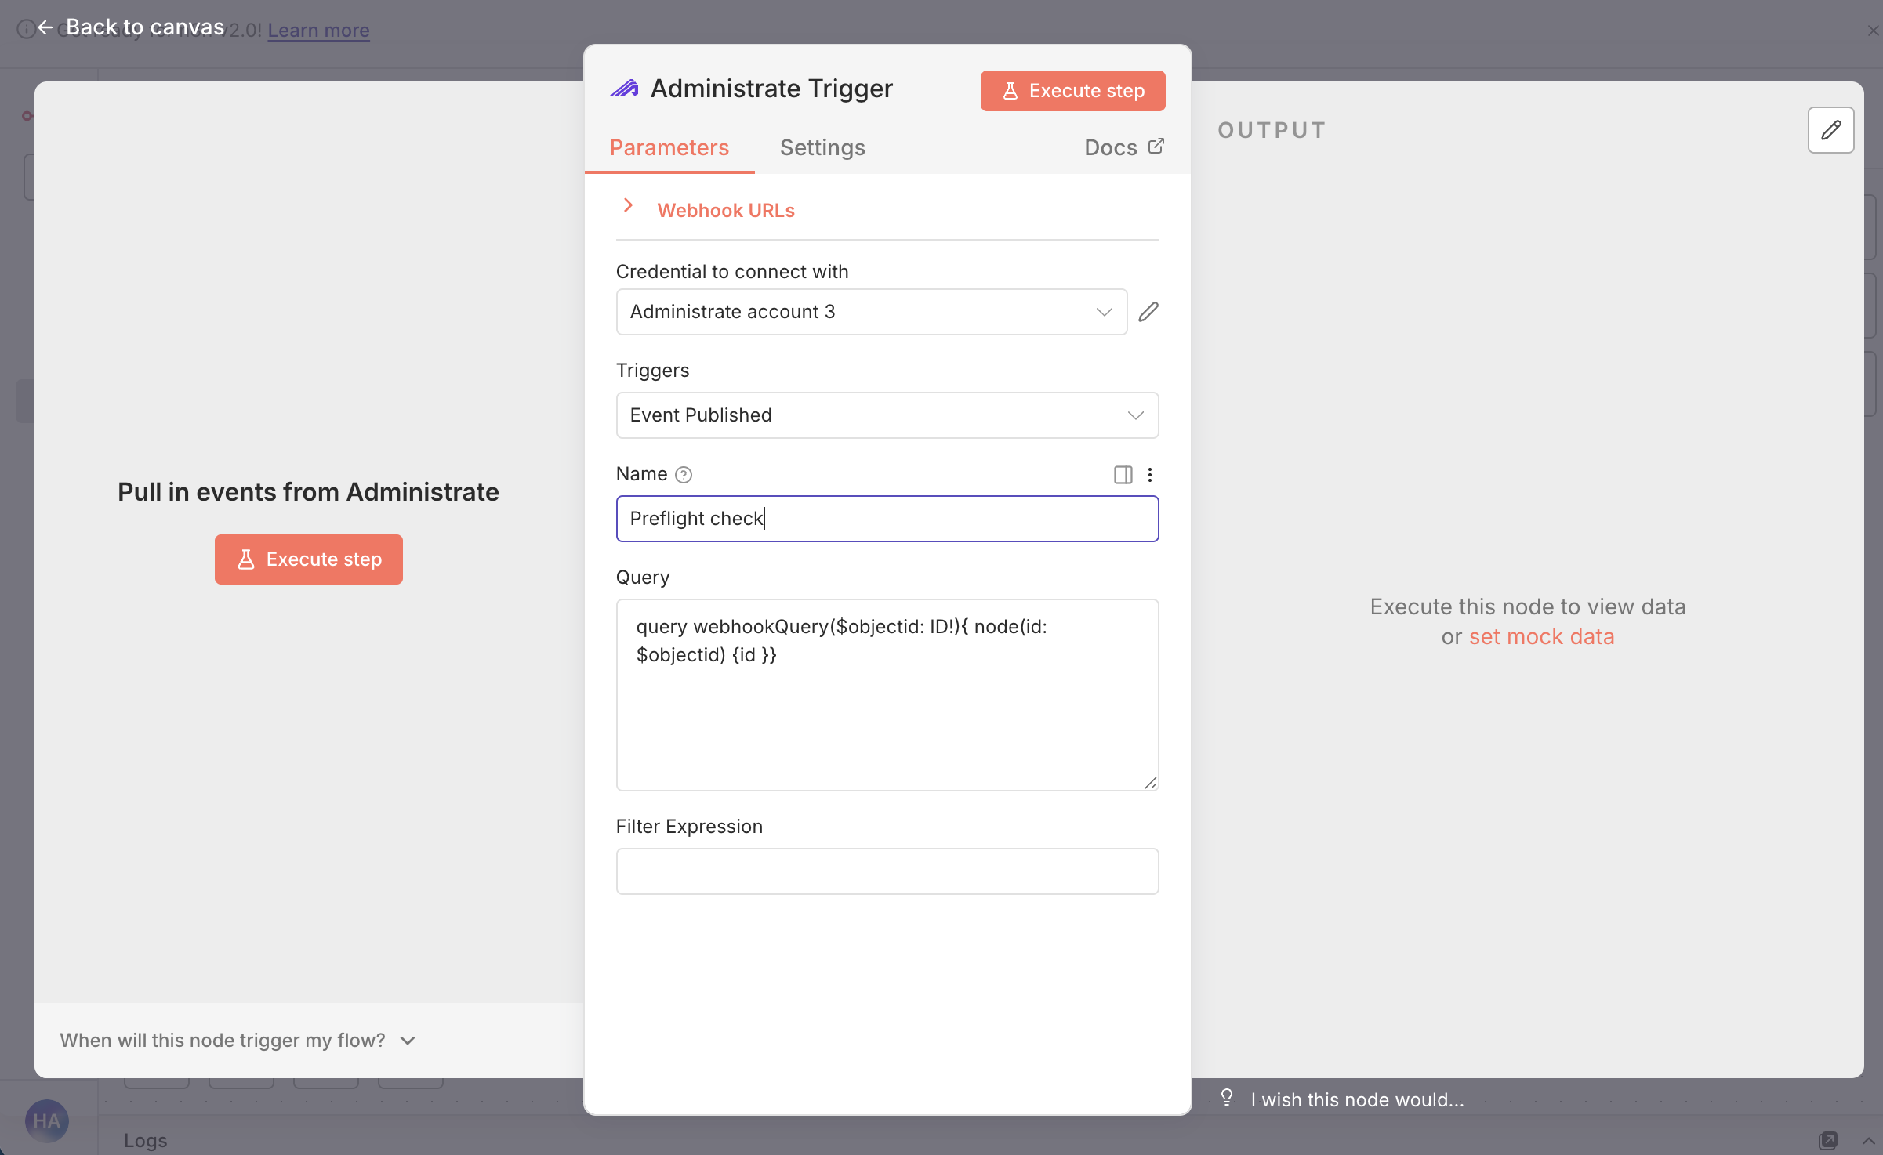This screenshot has height=1155, width=1883.
Task: Switch to the Settings tab
Action: point(822,147)
